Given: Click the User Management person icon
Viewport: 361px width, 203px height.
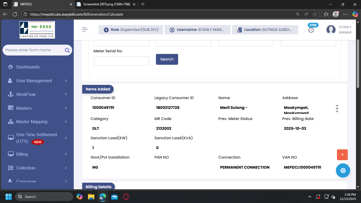Looking at the screenshot, I should pos(10,81).
